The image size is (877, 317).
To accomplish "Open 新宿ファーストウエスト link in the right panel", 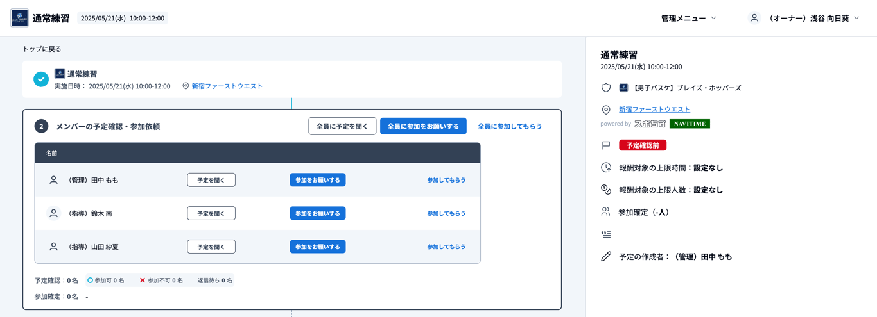I will tap(654, 110).
